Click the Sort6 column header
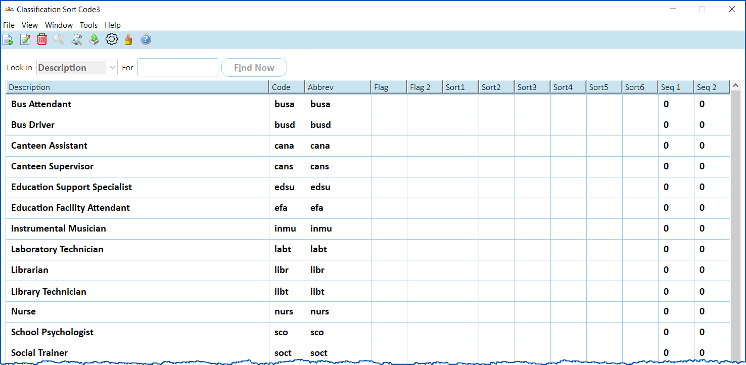The image size is (746, 365). pos(640,87)
